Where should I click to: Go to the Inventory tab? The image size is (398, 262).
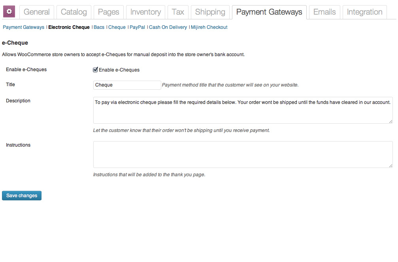pyautogui.click(x=145, y=12)
